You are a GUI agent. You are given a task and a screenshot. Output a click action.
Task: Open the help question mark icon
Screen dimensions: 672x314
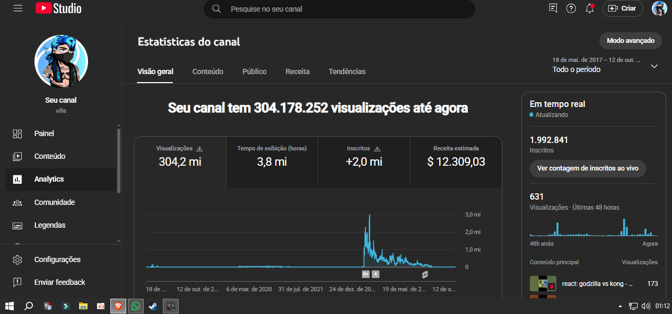point(571,8)
